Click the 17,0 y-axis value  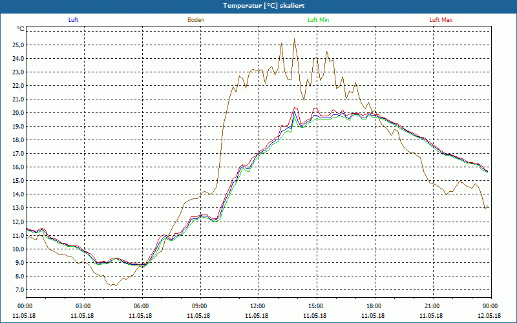18,154
